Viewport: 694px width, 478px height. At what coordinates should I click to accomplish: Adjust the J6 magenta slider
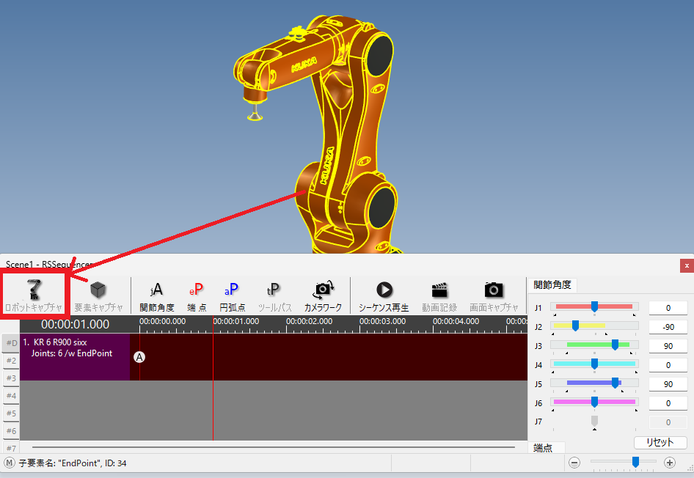[x=594, y=402]
